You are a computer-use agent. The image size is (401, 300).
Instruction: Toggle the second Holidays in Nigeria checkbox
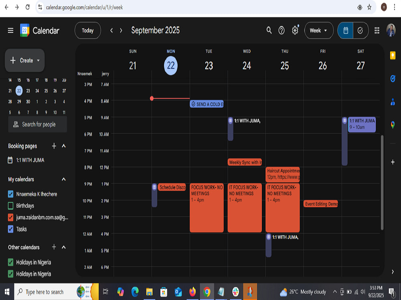(10, 274)
